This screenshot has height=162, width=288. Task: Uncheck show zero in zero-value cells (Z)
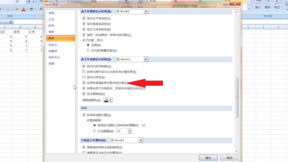[x=84, y=83]
